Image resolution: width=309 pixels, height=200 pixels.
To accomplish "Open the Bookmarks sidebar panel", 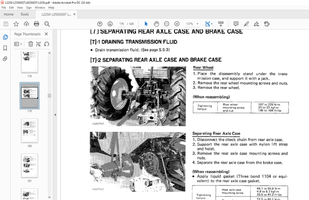I will click(x=5, y=48).
